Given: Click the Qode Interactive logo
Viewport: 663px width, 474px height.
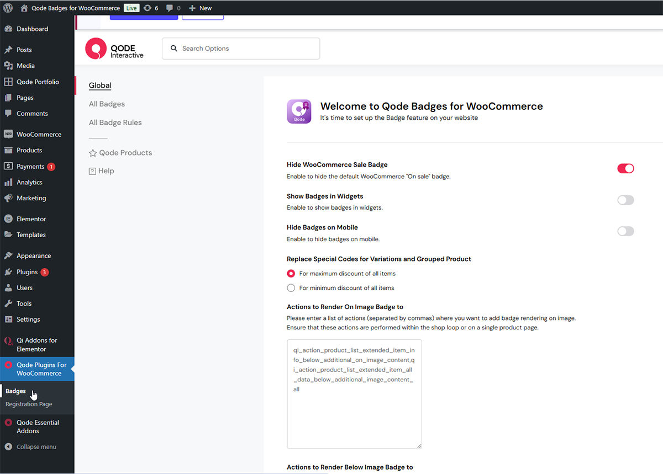Looking at the screenshot, I should (x=114, y=49).
